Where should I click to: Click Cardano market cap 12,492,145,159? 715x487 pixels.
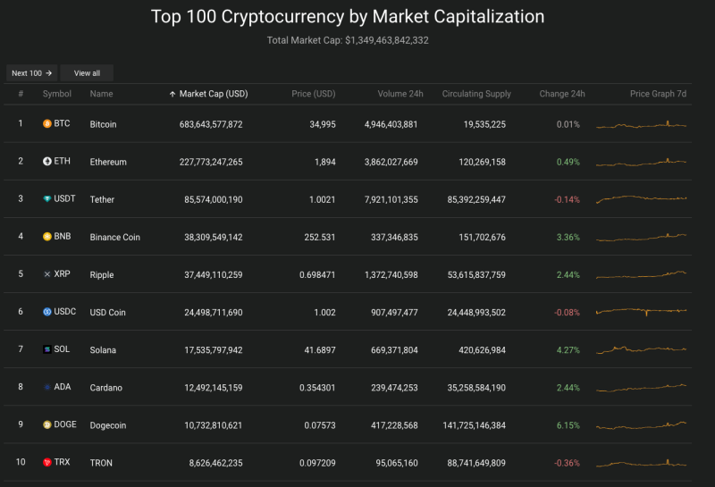click(x=214, y=388)
